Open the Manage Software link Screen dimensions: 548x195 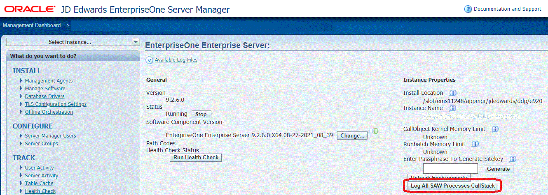point(45,89)
